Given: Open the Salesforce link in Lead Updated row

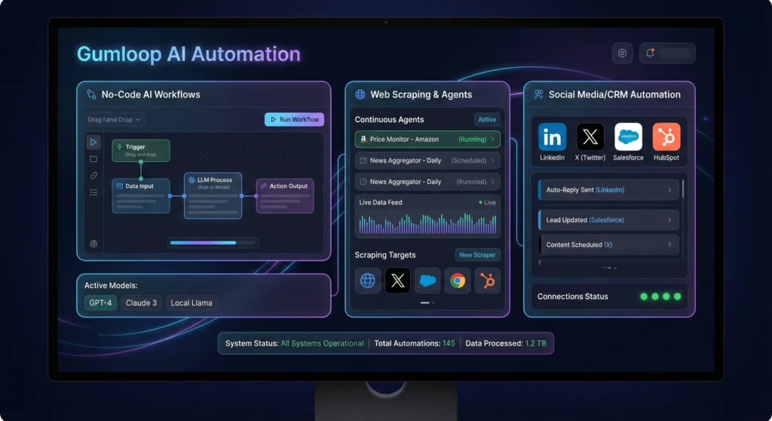Looking at the screenshot, I should [607, 220].
